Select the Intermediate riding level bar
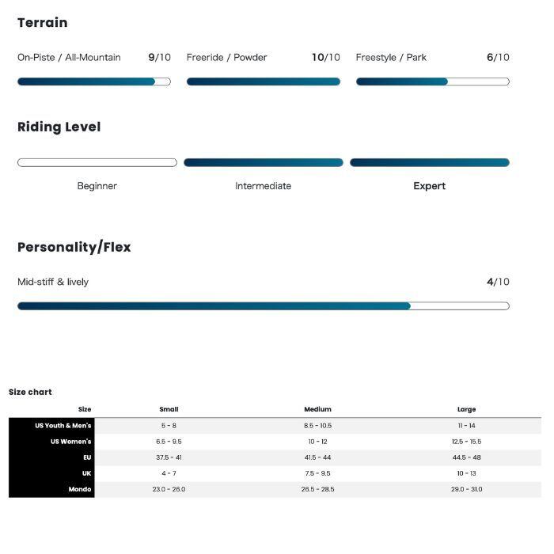554x554 pixels. [x=264, y=162]
